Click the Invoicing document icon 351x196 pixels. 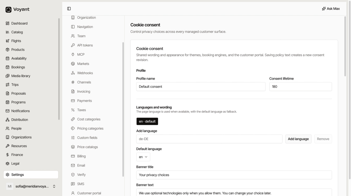coord(73,92)
